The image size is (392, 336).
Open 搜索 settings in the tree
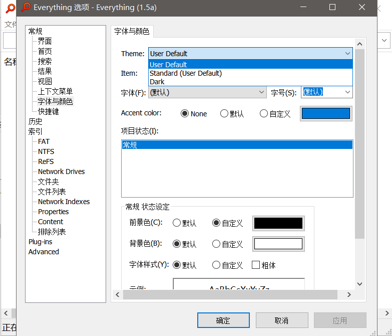click(x=45, y=61)
